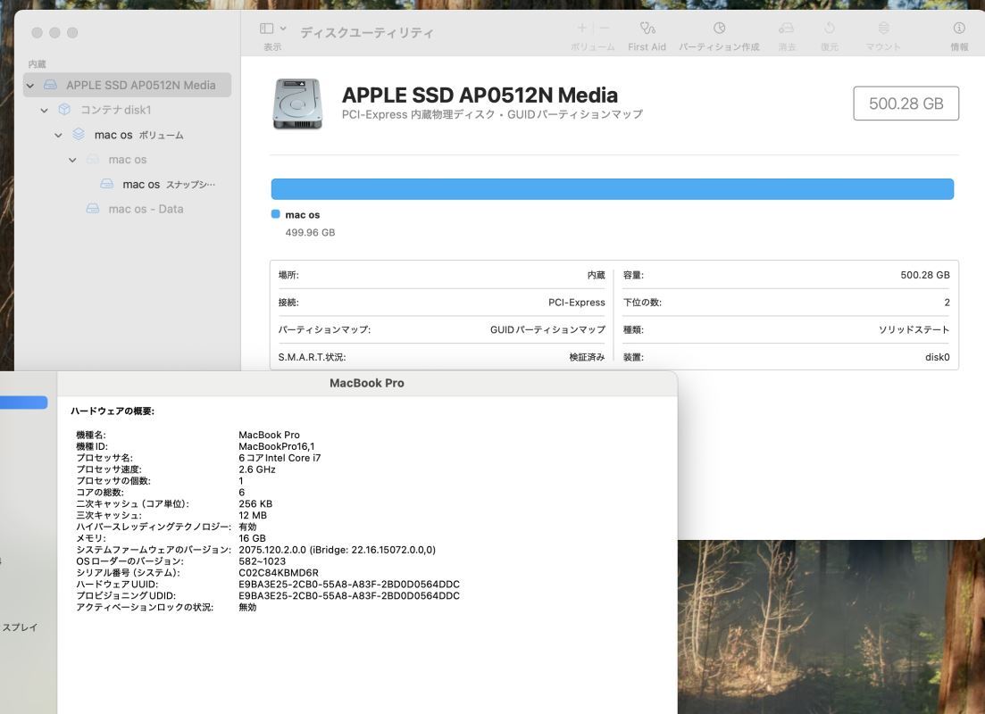Click the 6コア Intel Core i7 value
The image size is (985, 714).
pyautogui.click(x=280, y=458)
